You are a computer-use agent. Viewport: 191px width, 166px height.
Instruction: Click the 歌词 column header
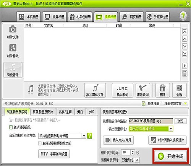point(152,26)
